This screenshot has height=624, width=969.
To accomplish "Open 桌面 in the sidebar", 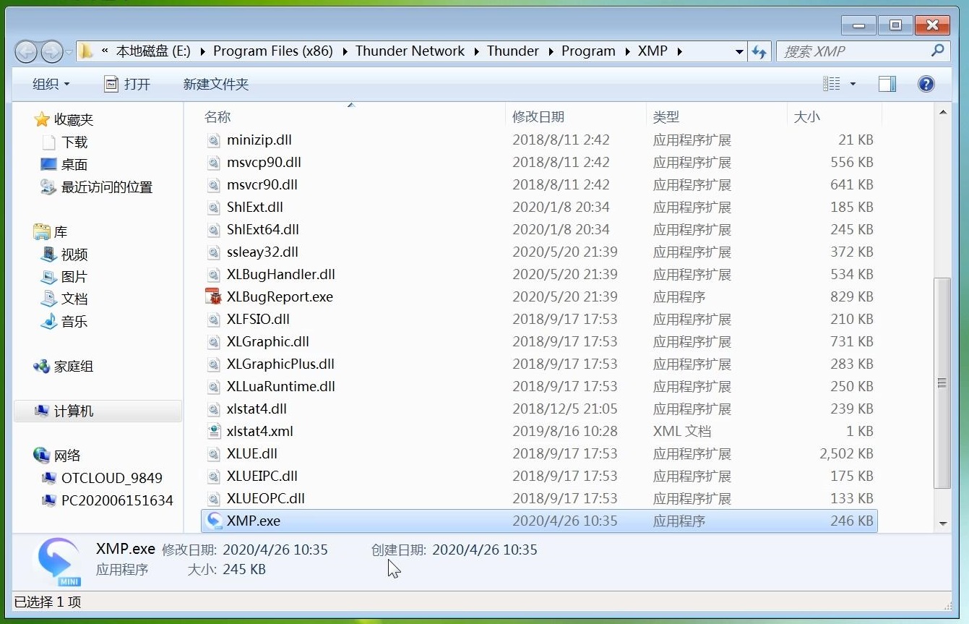I will 64,165.
